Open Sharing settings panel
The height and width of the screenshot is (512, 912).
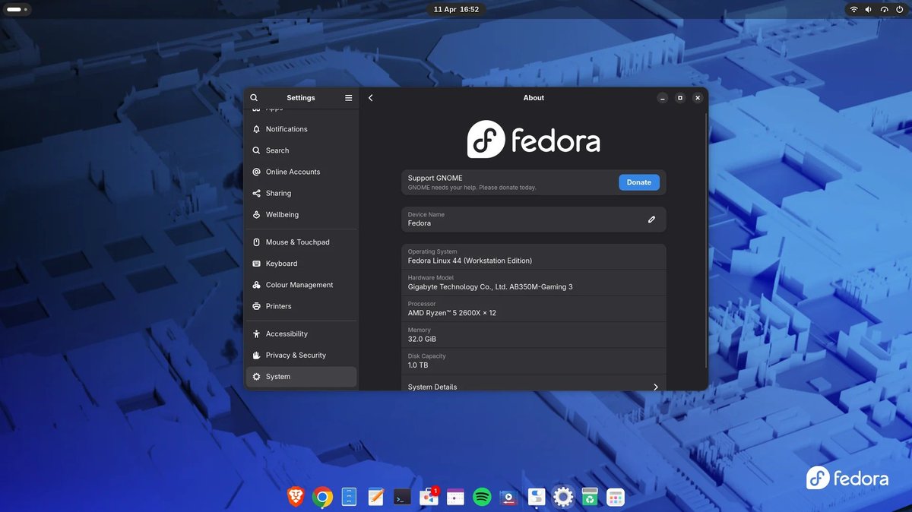301,193
